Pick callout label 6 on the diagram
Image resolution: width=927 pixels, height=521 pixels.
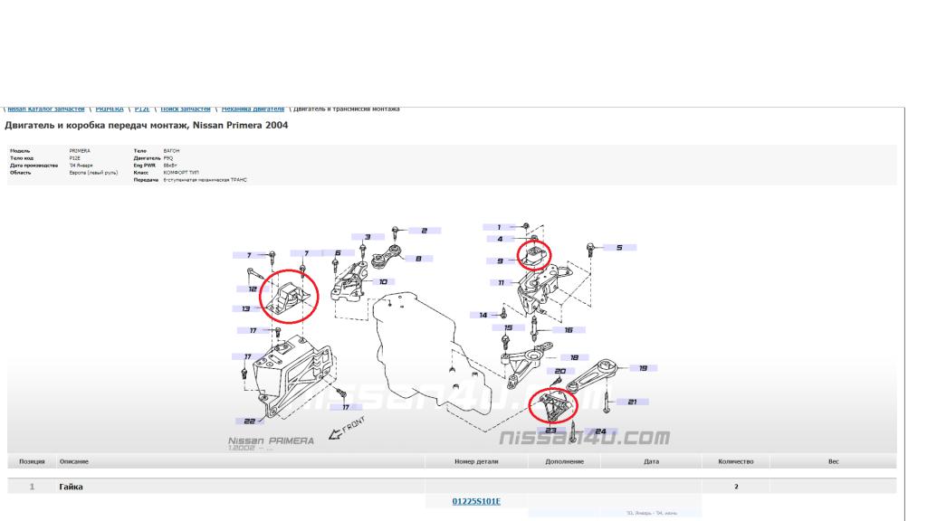338,253
